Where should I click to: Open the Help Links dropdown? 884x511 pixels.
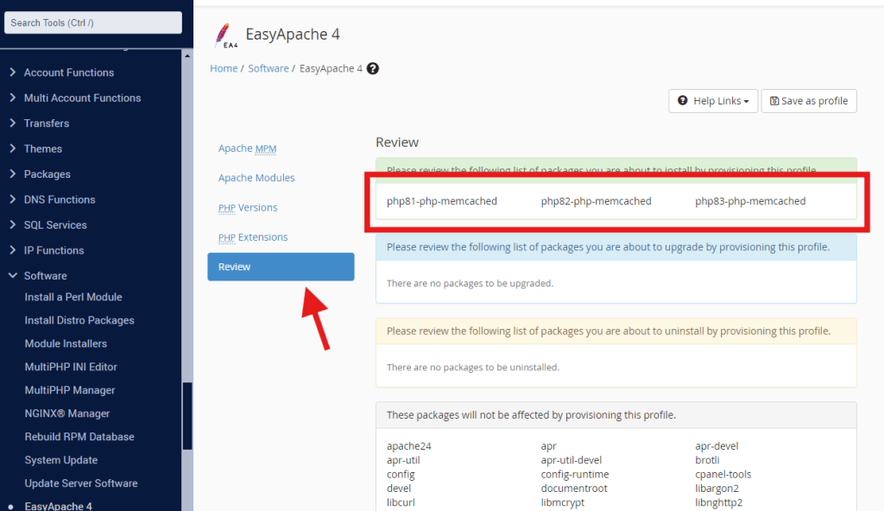pos(713,101)
